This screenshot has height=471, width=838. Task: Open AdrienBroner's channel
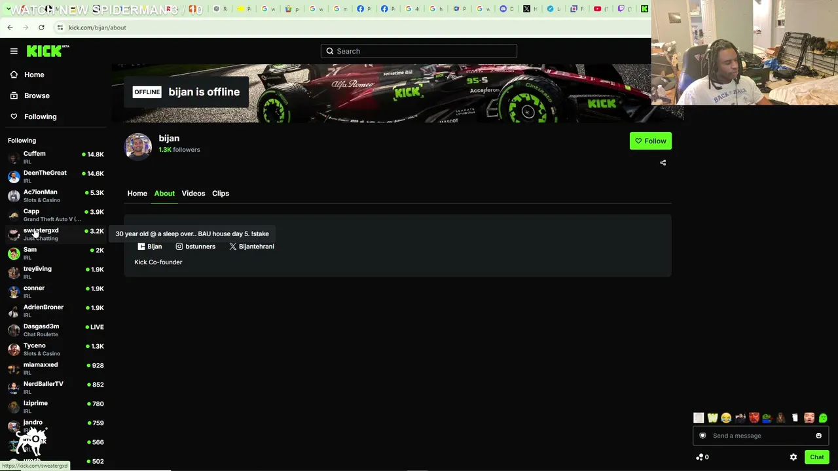click(56, 311)
